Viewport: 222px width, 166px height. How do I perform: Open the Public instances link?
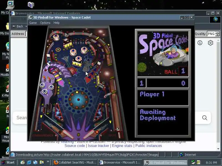click(x=148, y=146)
